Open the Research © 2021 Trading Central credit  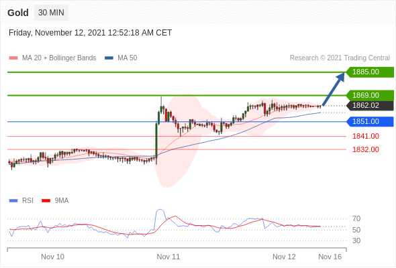[x=340, y=58]
